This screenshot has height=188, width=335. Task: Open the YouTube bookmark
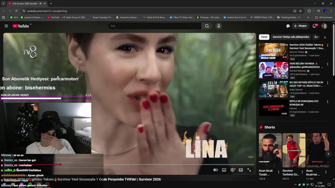(x=53, y=17)
